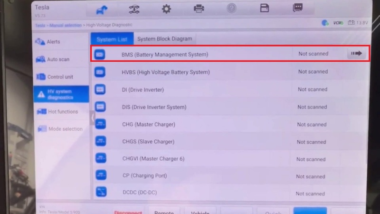
Task: Click the save disk icon
Action: 265,8
